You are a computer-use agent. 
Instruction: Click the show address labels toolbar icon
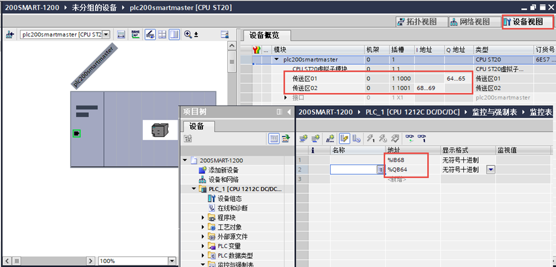(121, 34)
